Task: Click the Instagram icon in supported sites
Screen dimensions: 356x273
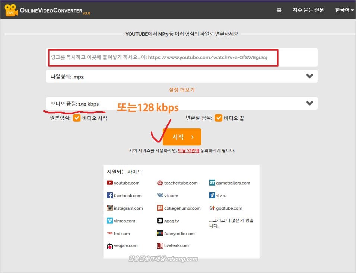Action: [109, 208]
